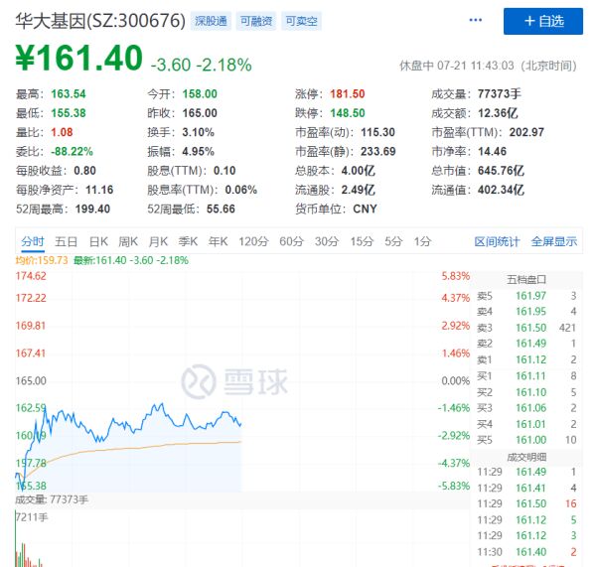
Task: Open the three-dot more options menu
Action: coord(476,20)
